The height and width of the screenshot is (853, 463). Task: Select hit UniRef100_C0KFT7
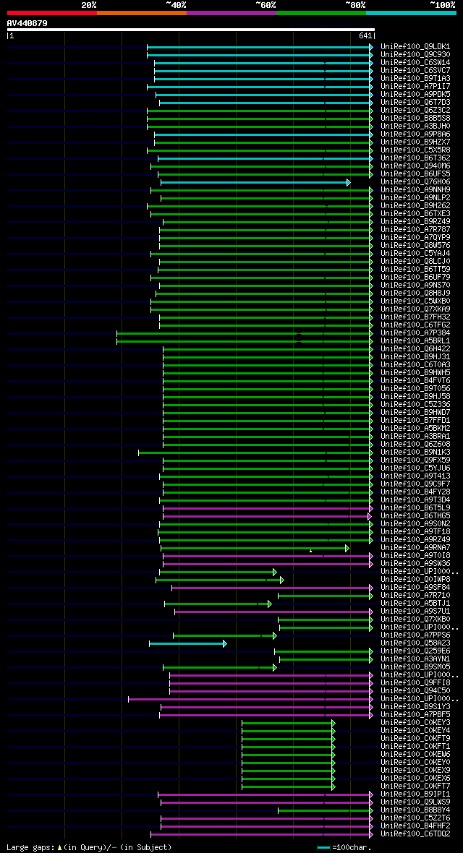[x=415, y=786]
